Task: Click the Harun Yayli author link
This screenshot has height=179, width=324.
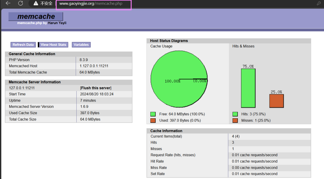Action: [x=57, y=23]
